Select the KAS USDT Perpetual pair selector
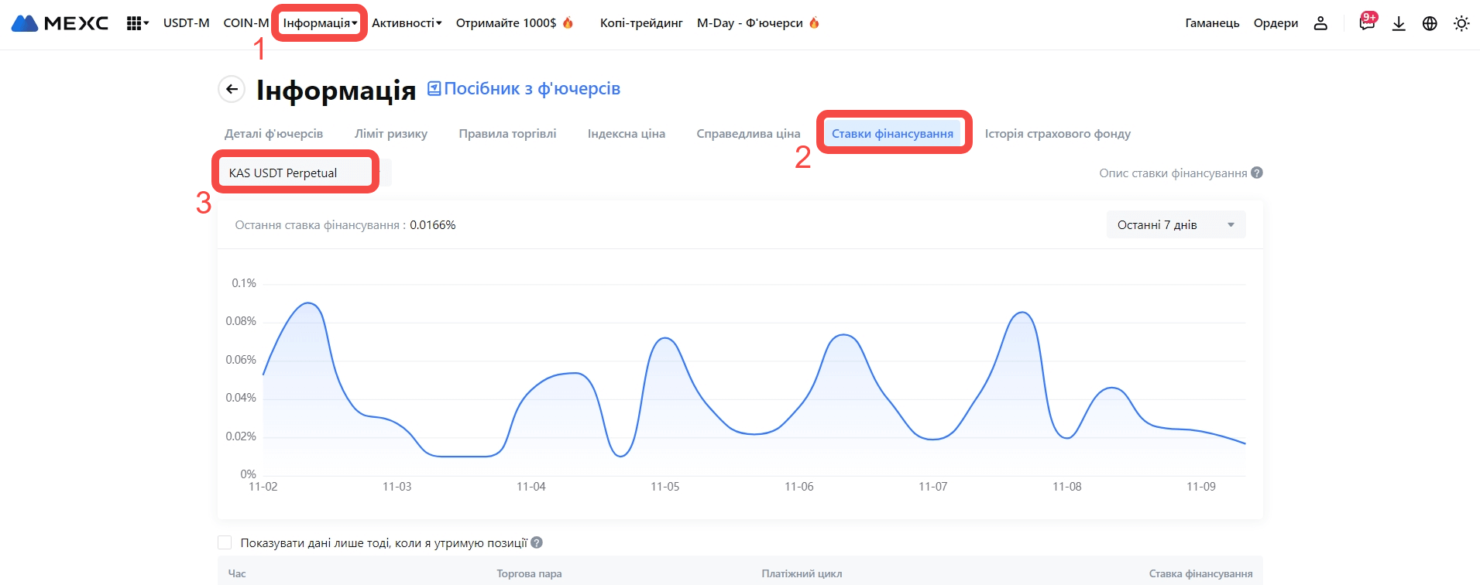 296,173
